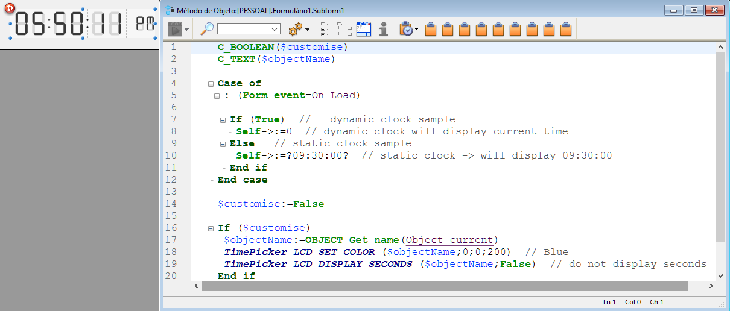This screenshot has width=730, height=311.
Task: Open the dropdown arrow beside the play button
Action: (x=186, y=29)
